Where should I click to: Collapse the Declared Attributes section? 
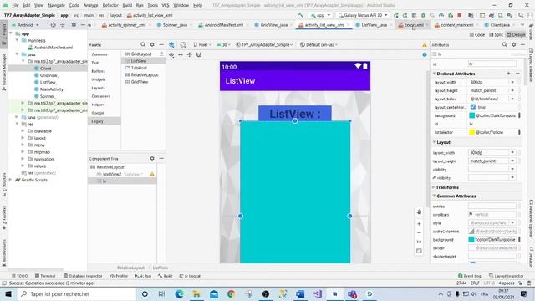(435, 74)
